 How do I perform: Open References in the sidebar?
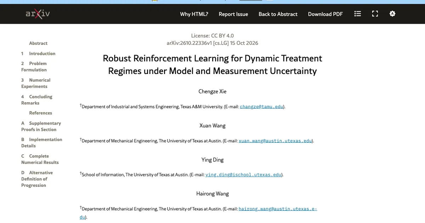(40, 113)
